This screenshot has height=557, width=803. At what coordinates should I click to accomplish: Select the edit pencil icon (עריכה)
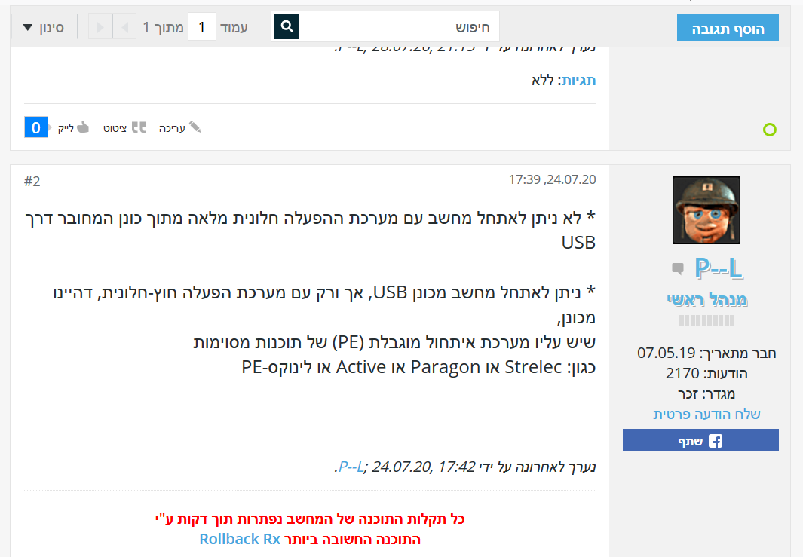pos(195,127)
